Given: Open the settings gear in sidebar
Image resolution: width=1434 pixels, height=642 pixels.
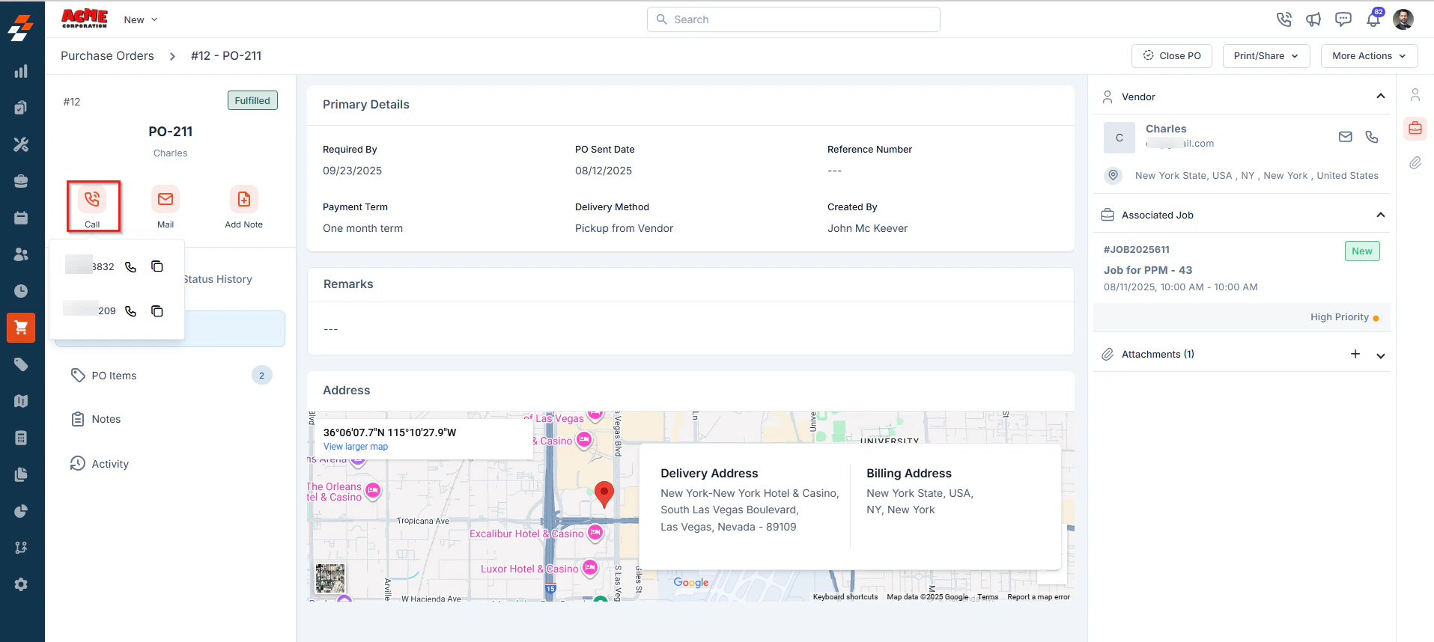Looking at the screenshot, I should 21,584.
